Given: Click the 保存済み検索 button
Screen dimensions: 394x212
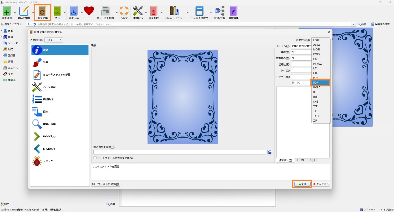Looking at the screenshot, I should [380, 24].
